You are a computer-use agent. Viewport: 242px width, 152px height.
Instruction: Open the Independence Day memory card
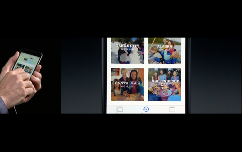click(x=165, y=85)
